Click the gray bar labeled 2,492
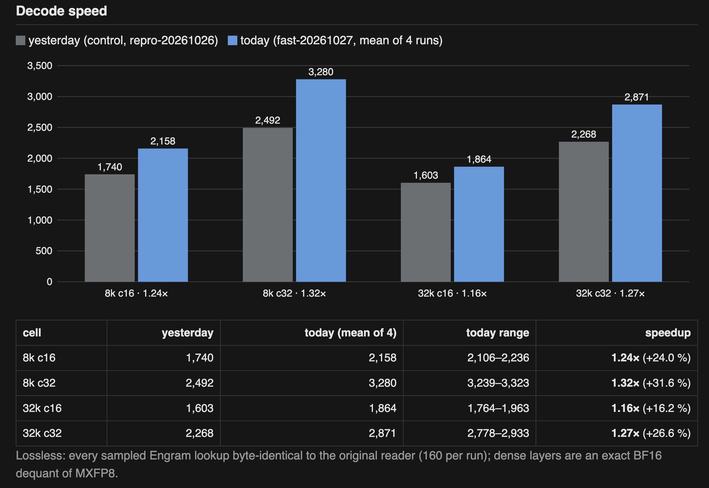709x488 pixels. tap(268, 204)
